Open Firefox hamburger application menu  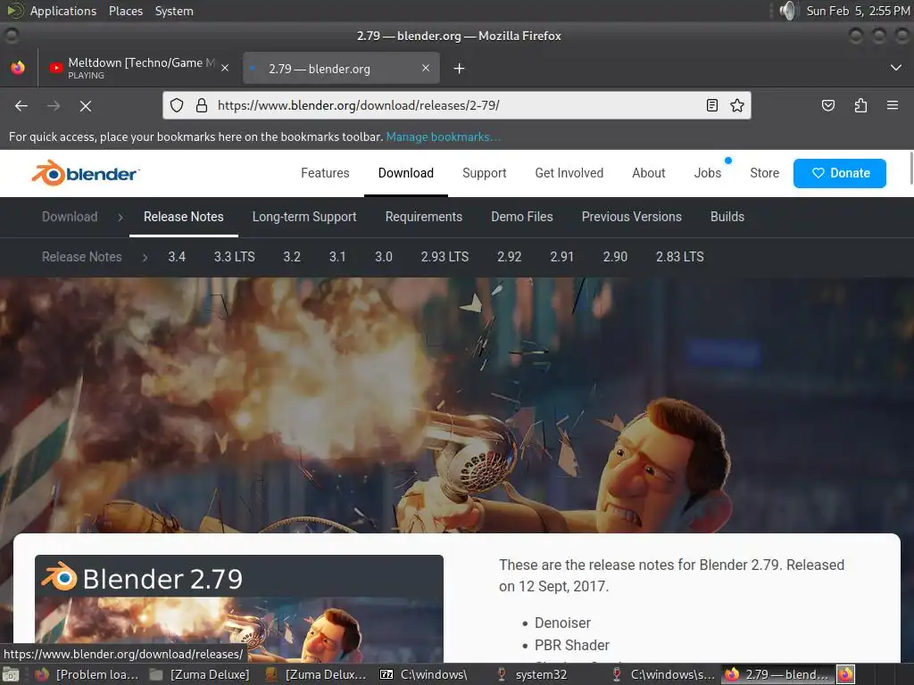pos(893,105)
